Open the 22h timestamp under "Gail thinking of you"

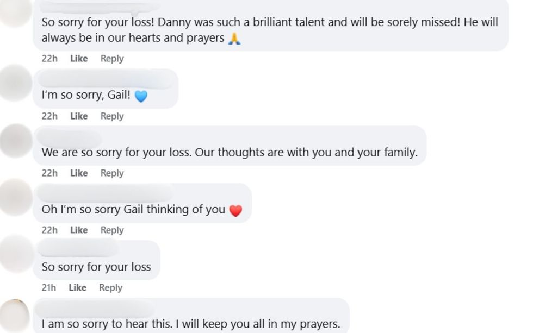click(x=49, y=230)
